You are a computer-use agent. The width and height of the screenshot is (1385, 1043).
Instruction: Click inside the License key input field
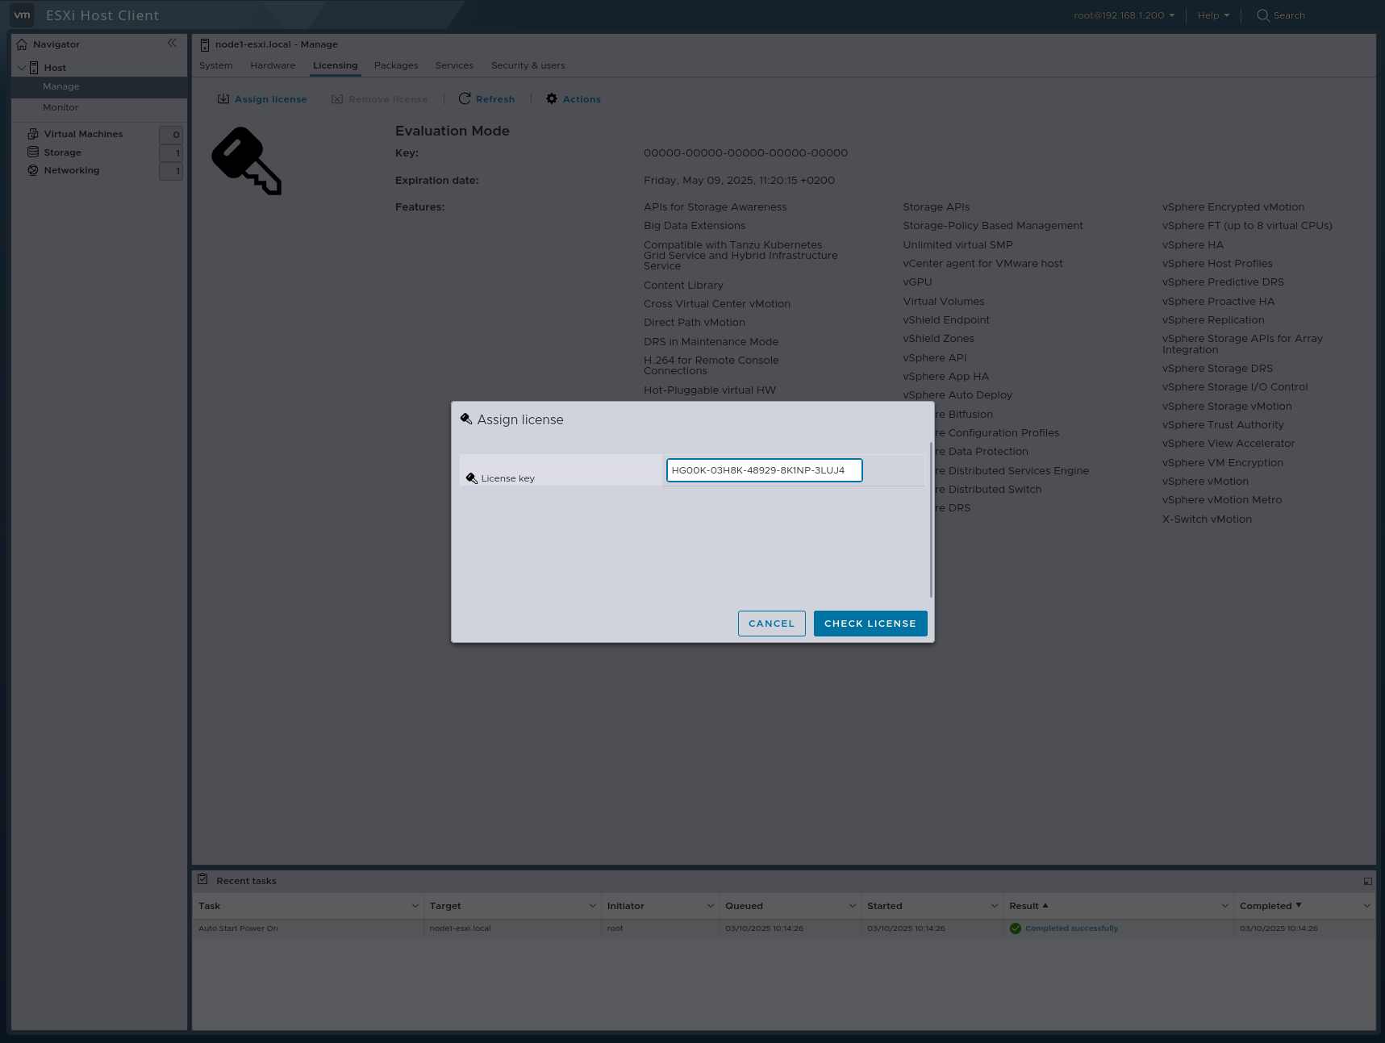pyautogui.click(x=763, y=470)
